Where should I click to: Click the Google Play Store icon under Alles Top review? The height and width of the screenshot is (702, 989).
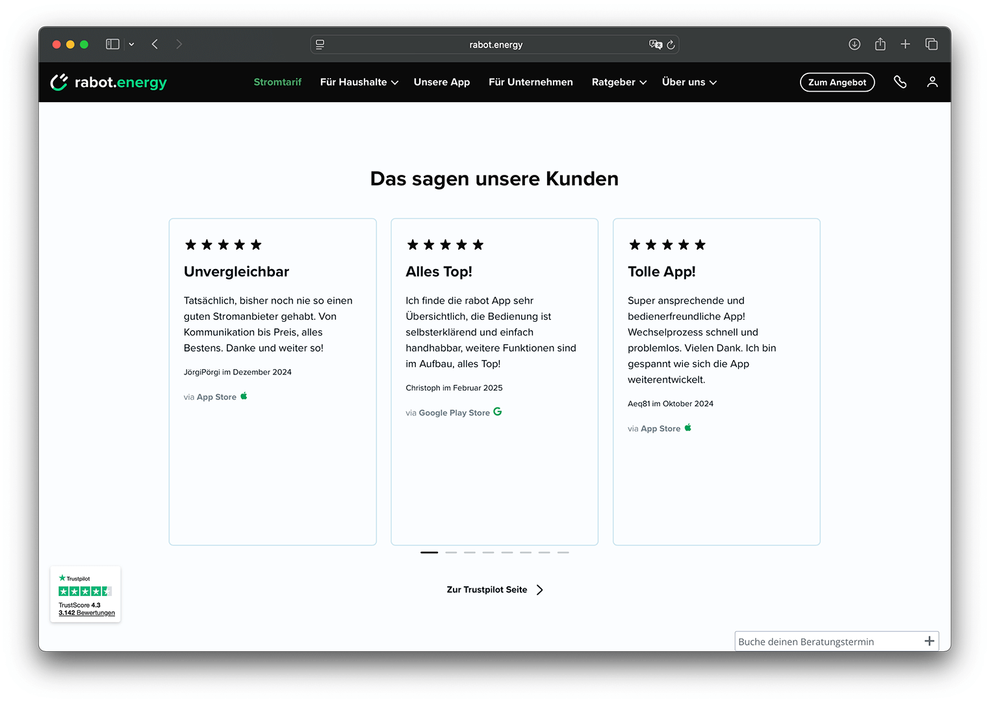tap(497, 411)
